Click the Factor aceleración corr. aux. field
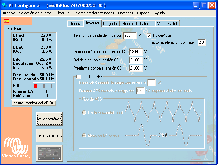This screenshot has height=165, width=218. 202,42
